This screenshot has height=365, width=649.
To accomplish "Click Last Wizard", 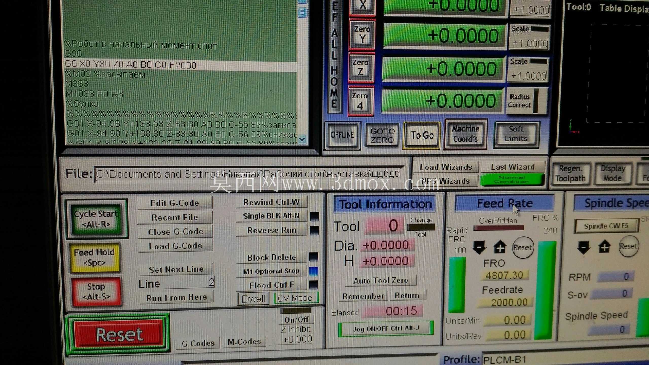I will [513, 167].
